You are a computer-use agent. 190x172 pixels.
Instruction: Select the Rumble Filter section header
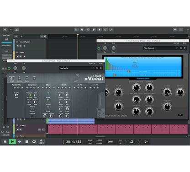16,85
